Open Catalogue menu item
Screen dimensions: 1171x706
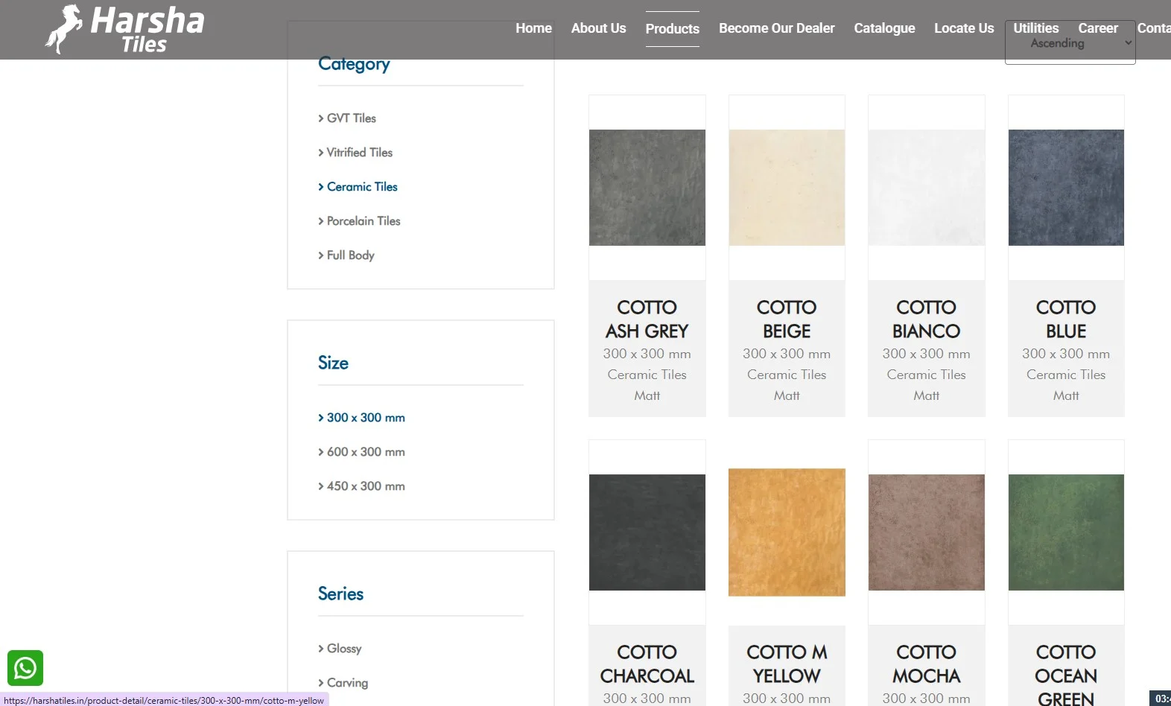[884, 28]
